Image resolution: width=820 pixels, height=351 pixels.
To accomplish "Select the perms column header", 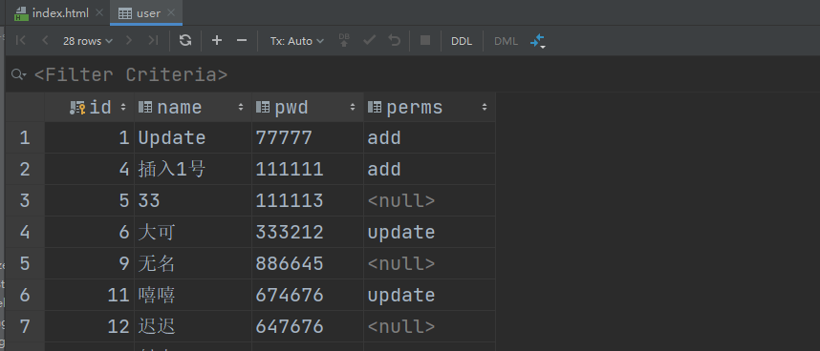I will pyautogui.click(x=429, y=108).
